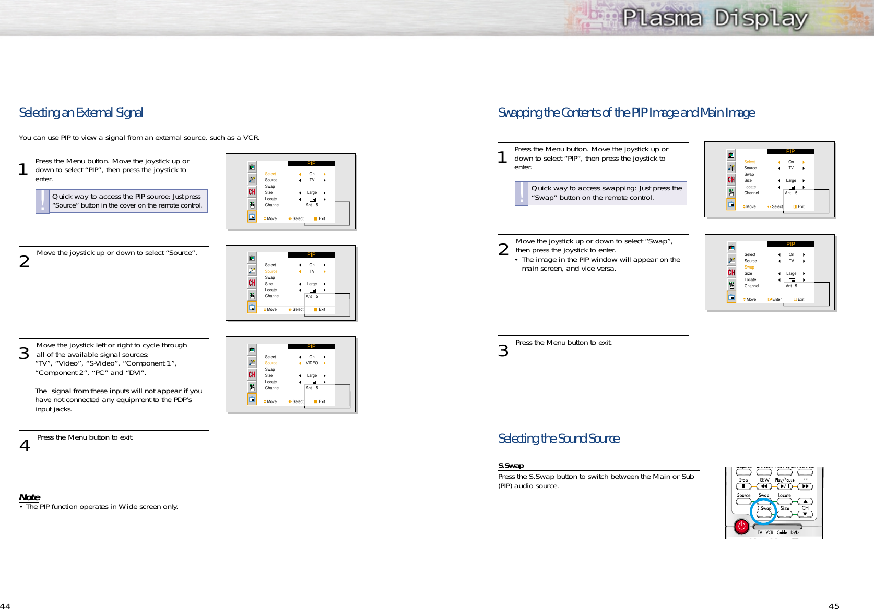
Task: Click the 'Note' label near page bottom
Action: pyautogui.click(x=29, y=497)
